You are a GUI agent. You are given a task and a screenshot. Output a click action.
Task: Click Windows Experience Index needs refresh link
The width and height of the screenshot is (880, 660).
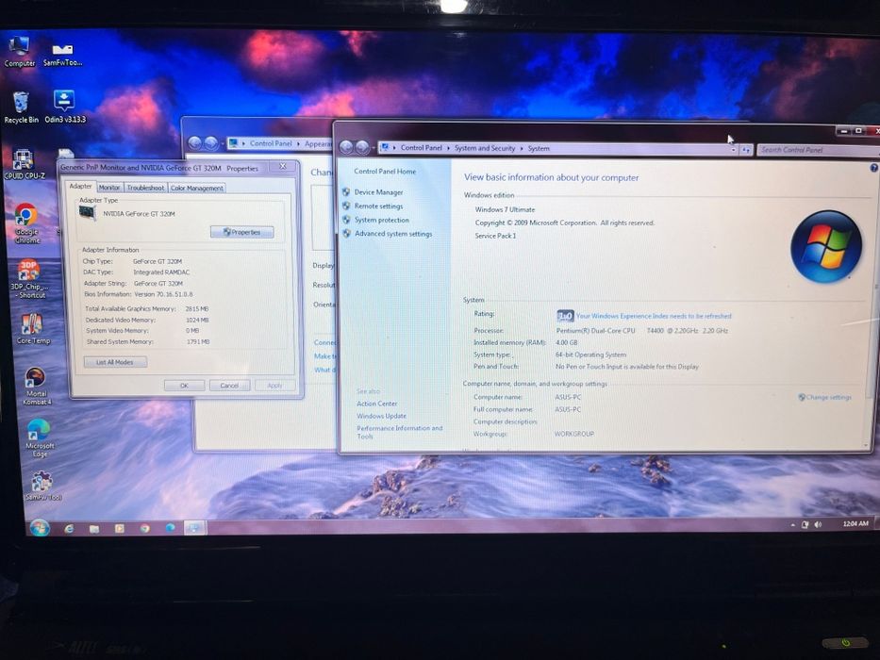coord(654,316)
